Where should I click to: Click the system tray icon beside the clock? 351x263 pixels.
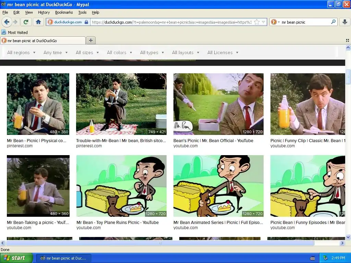326,258
